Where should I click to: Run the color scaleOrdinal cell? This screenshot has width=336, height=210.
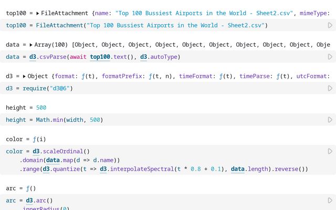tap(330, 151)
